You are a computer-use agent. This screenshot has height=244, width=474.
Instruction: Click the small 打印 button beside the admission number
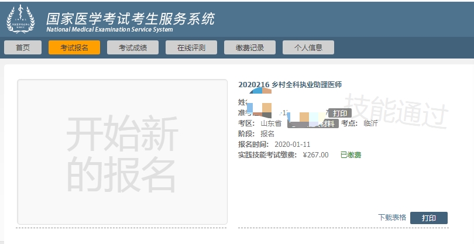tap(340, 113)
